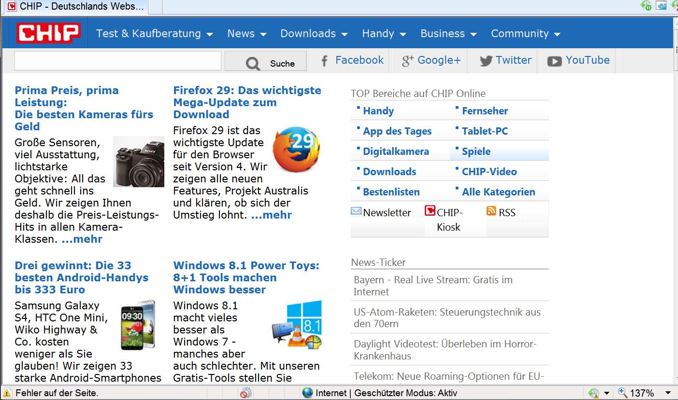Expand the News menu arrow
This screenshot has height=400, width=678.
tap(263, 34)
